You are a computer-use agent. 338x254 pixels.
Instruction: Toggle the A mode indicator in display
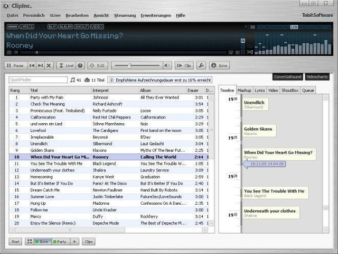(x=243, y=41)
